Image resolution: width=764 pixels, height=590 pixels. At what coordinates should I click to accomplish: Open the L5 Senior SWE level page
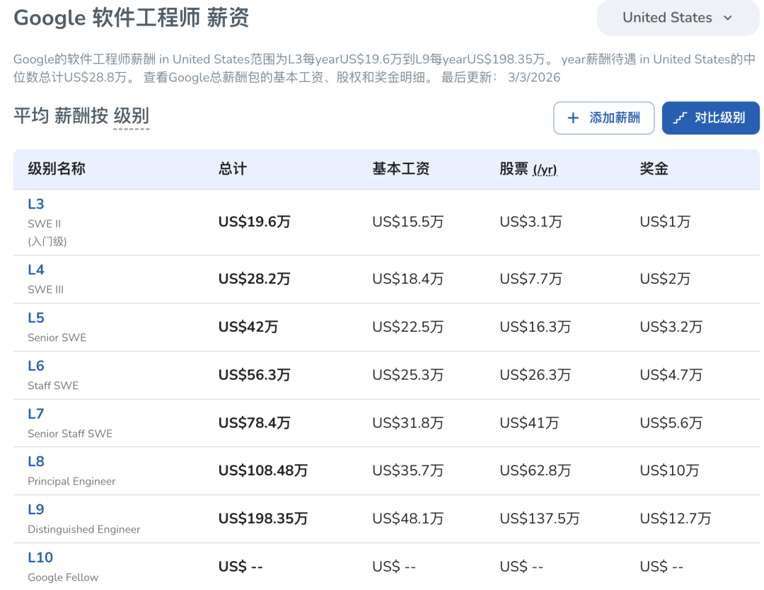(x=36, y=318)
